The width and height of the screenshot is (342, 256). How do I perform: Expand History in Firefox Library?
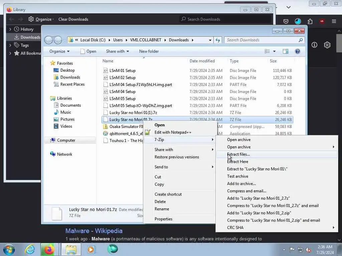coord(10,29)
